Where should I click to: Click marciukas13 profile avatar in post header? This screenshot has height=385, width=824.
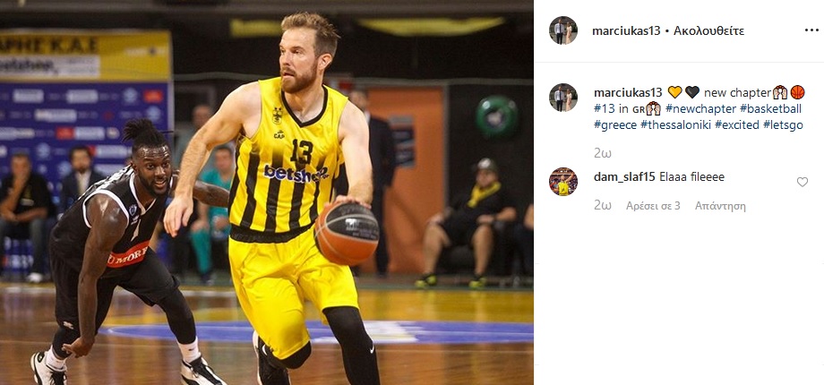[563, 30]
